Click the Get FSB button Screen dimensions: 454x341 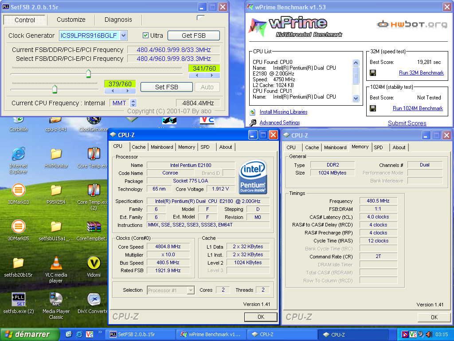194,36
